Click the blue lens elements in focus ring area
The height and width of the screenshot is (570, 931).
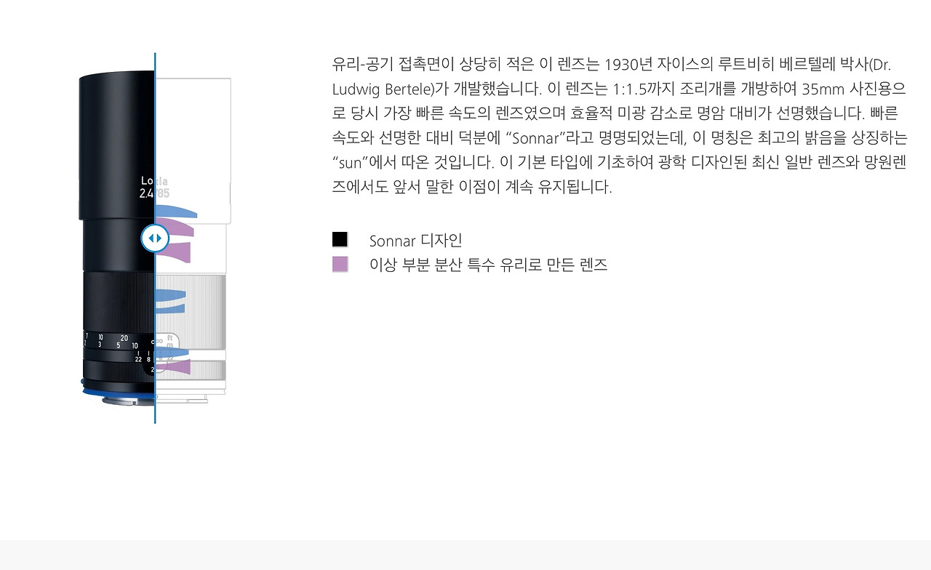tap(171, 302)
